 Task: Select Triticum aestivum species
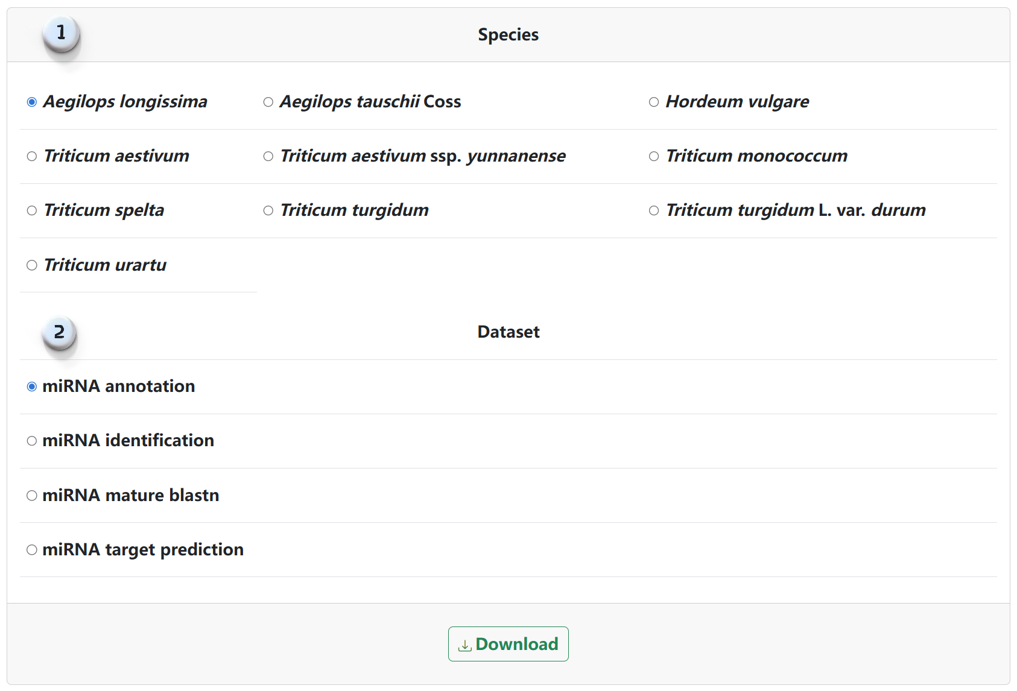click(x=32, y=156)
